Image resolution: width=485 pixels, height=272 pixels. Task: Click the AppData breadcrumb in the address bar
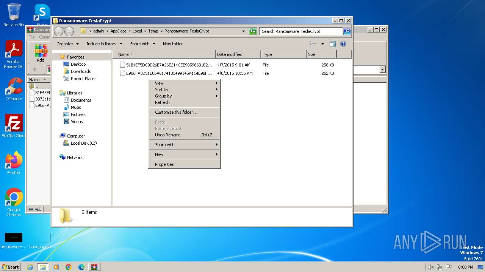pos(118,31)
